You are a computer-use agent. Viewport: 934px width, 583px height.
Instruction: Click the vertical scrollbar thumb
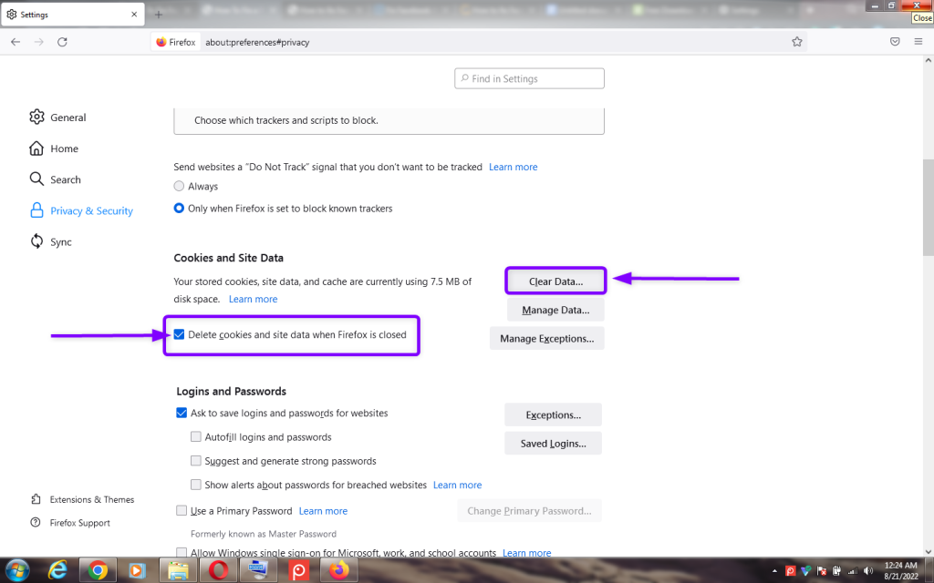pyautogui.click(x=928, y=207)
